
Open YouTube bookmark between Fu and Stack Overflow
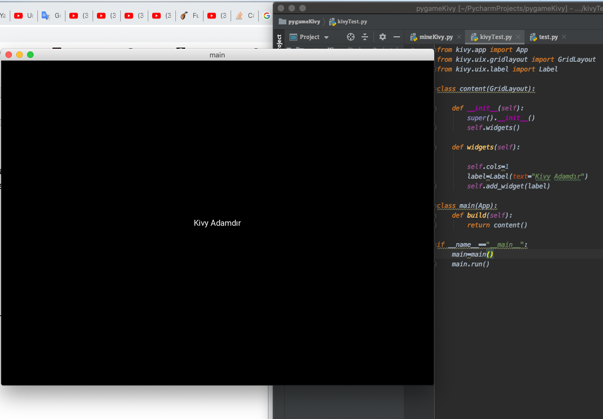(217, 16)
